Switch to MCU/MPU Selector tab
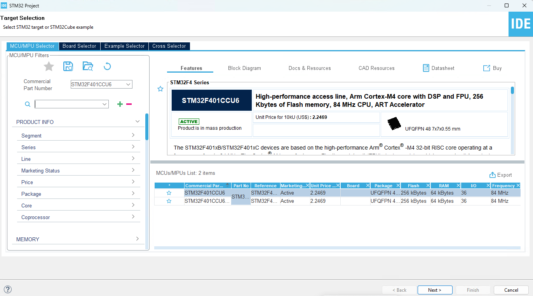Image resolution: width=533 pixels, height=296 pixels. pyautogui.click(x=32, y=46)
